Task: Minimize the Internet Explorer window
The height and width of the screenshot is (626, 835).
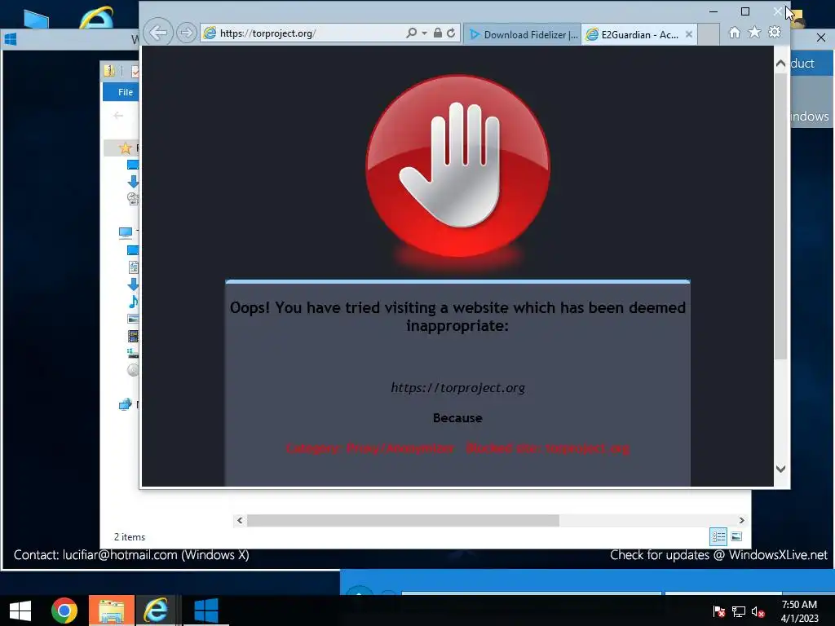Action: [713, 11]
